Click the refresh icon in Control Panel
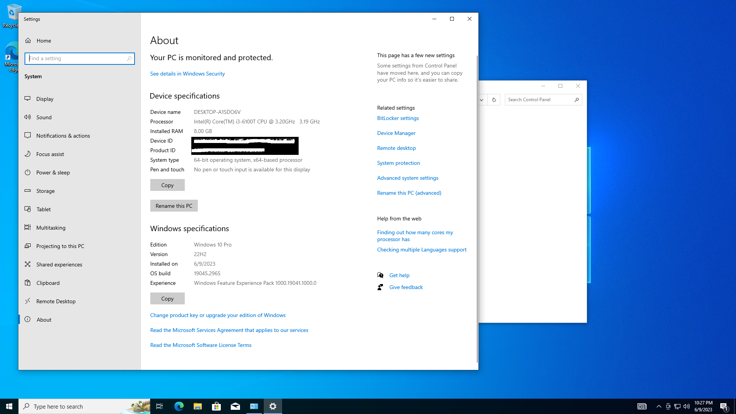This screenshot has height=414, width=736. 494,100
